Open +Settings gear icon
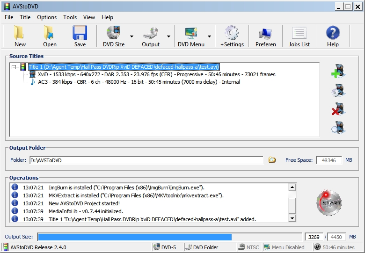 click(232, 36)
